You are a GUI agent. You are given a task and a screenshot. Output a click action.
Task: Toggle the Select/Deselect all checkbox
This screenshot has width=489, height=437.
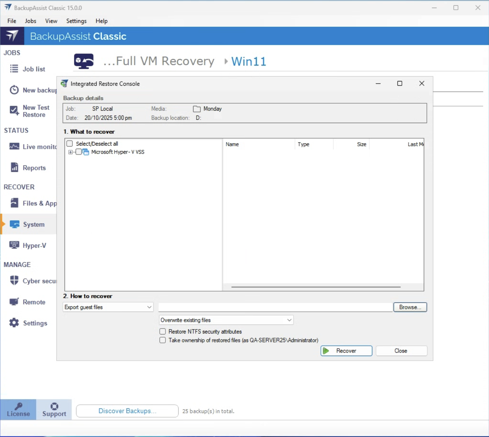tap(70, 144)
